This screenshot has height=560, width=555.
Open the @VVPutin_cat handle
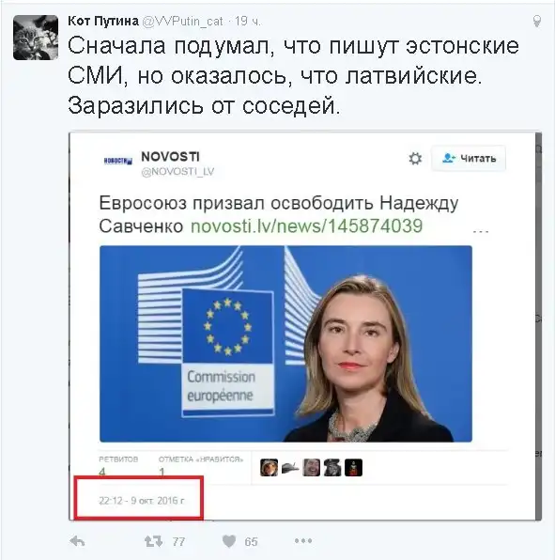(182, 22)
